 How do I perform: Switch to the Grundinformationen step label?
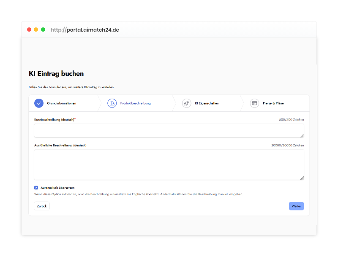coord(62,103)
